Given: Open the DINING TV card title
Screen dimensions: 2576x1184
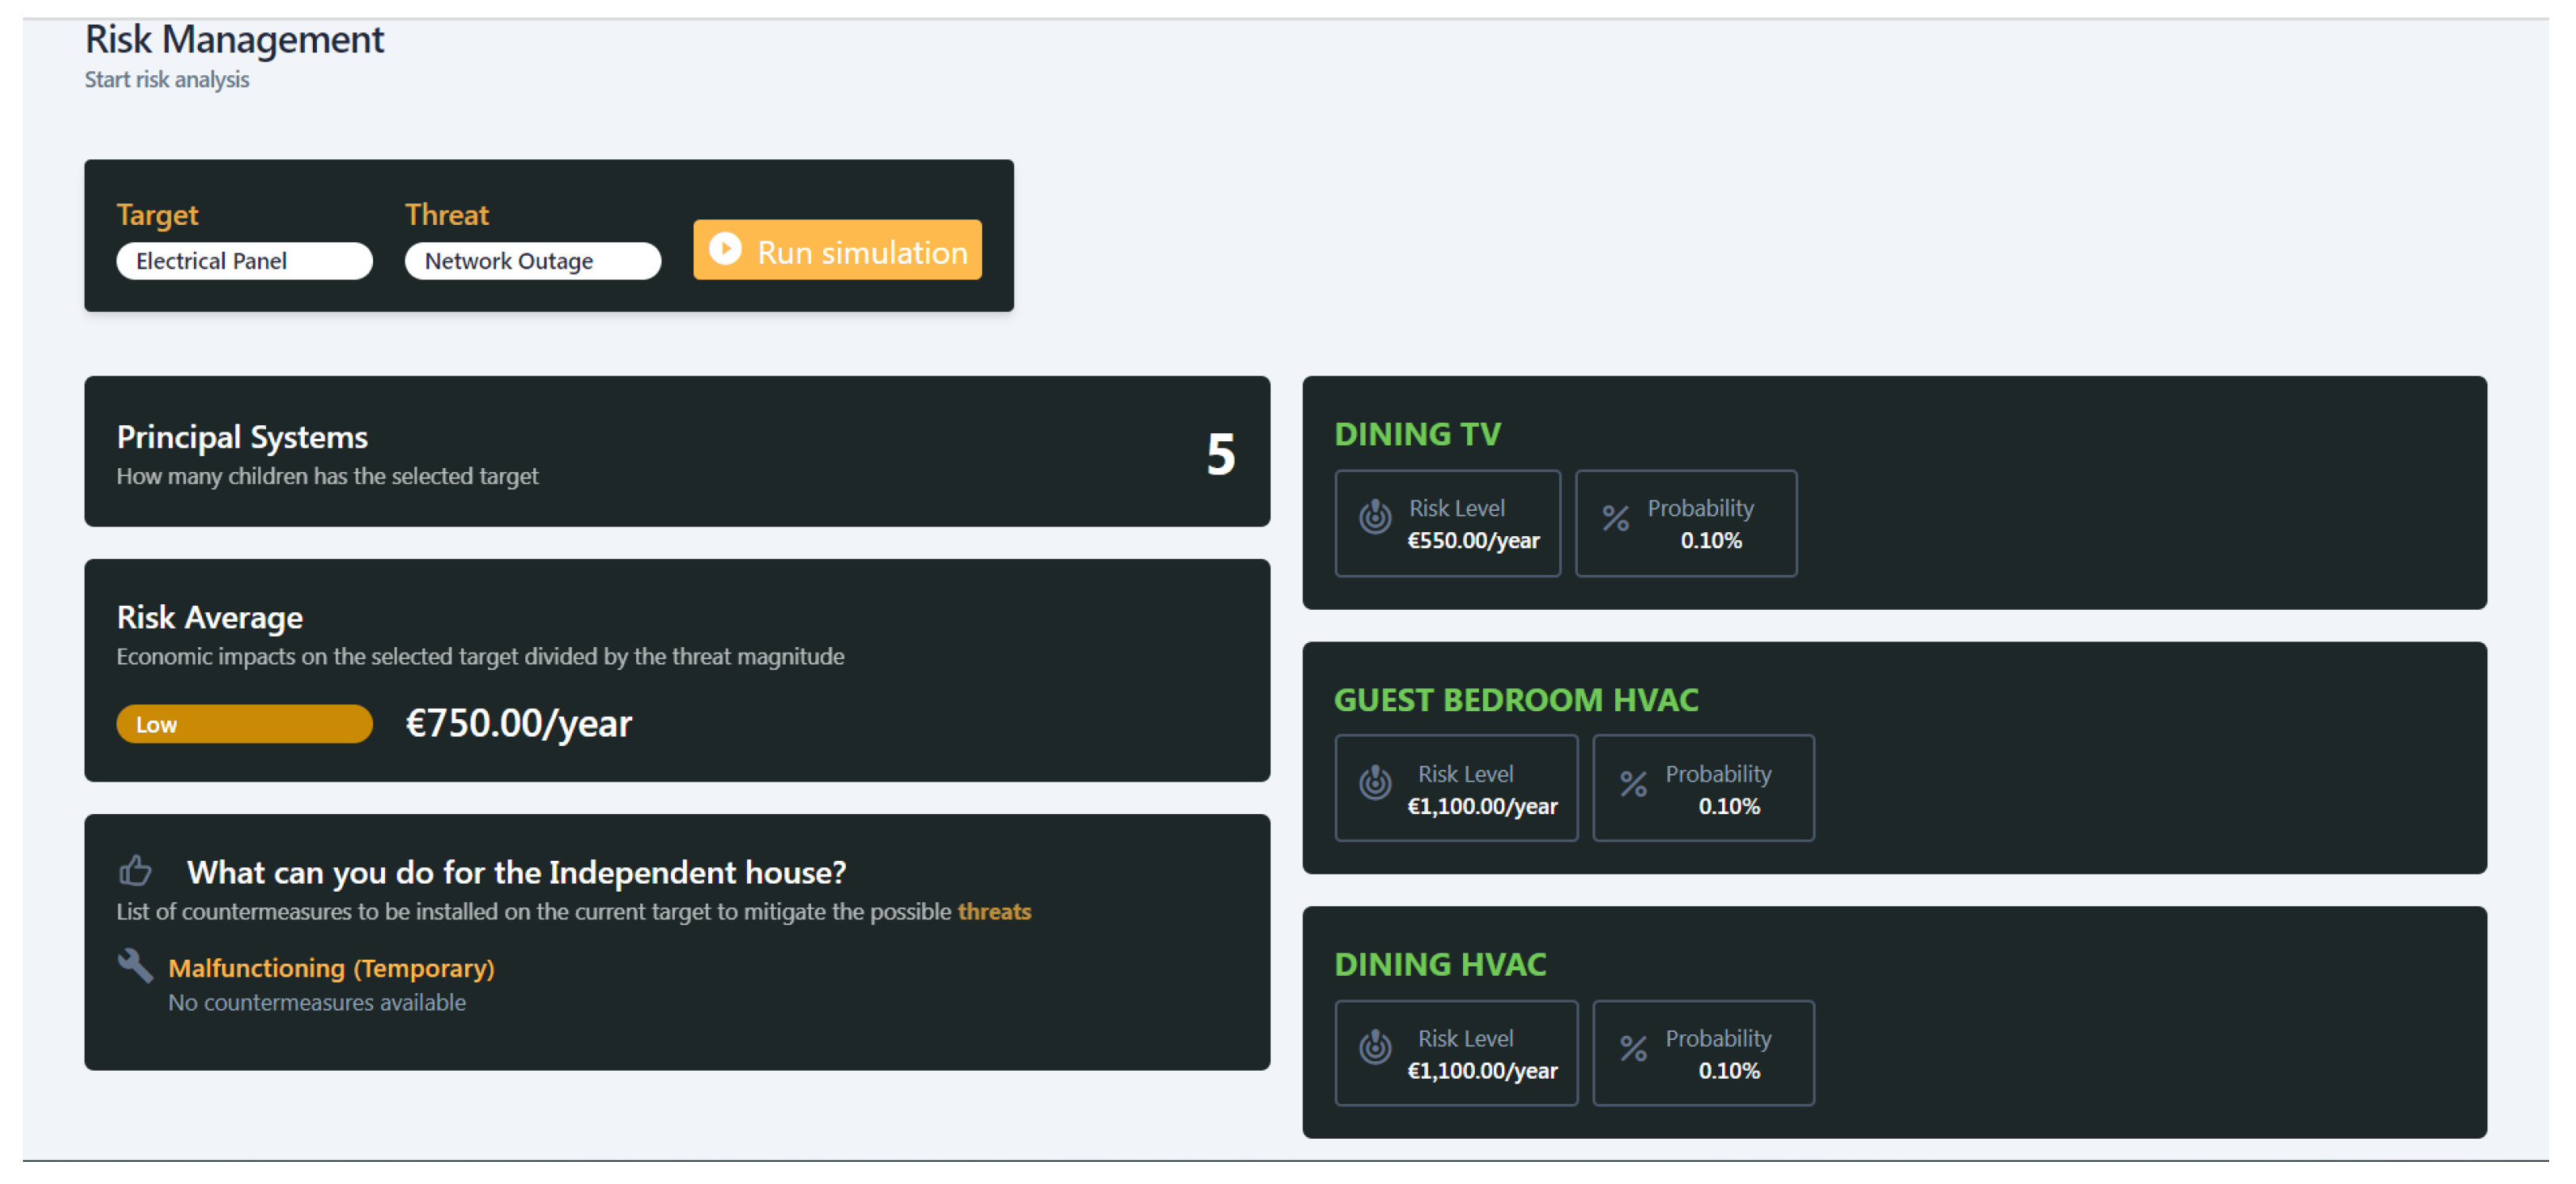Looking at the screenshot, I should [x=1417, y=434].
